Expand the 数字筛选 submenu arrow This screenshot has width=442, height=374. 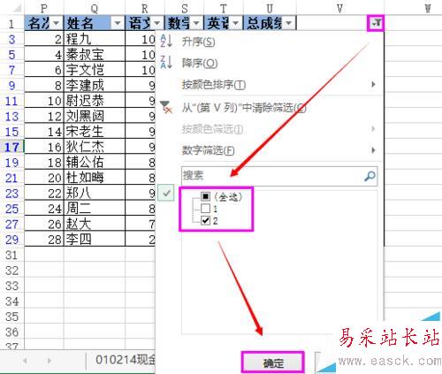(373, 150)
